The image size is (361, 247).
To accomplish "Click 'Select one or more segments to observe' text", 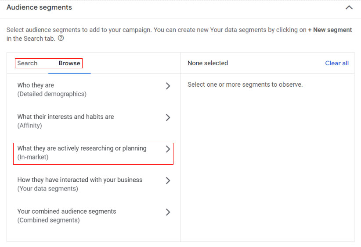I will click(245, 85).
